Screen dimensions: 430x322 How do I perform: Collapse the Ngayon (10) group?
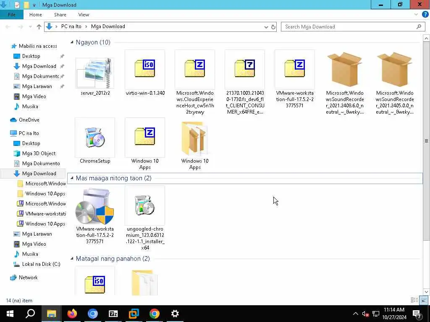pos(72,42)
